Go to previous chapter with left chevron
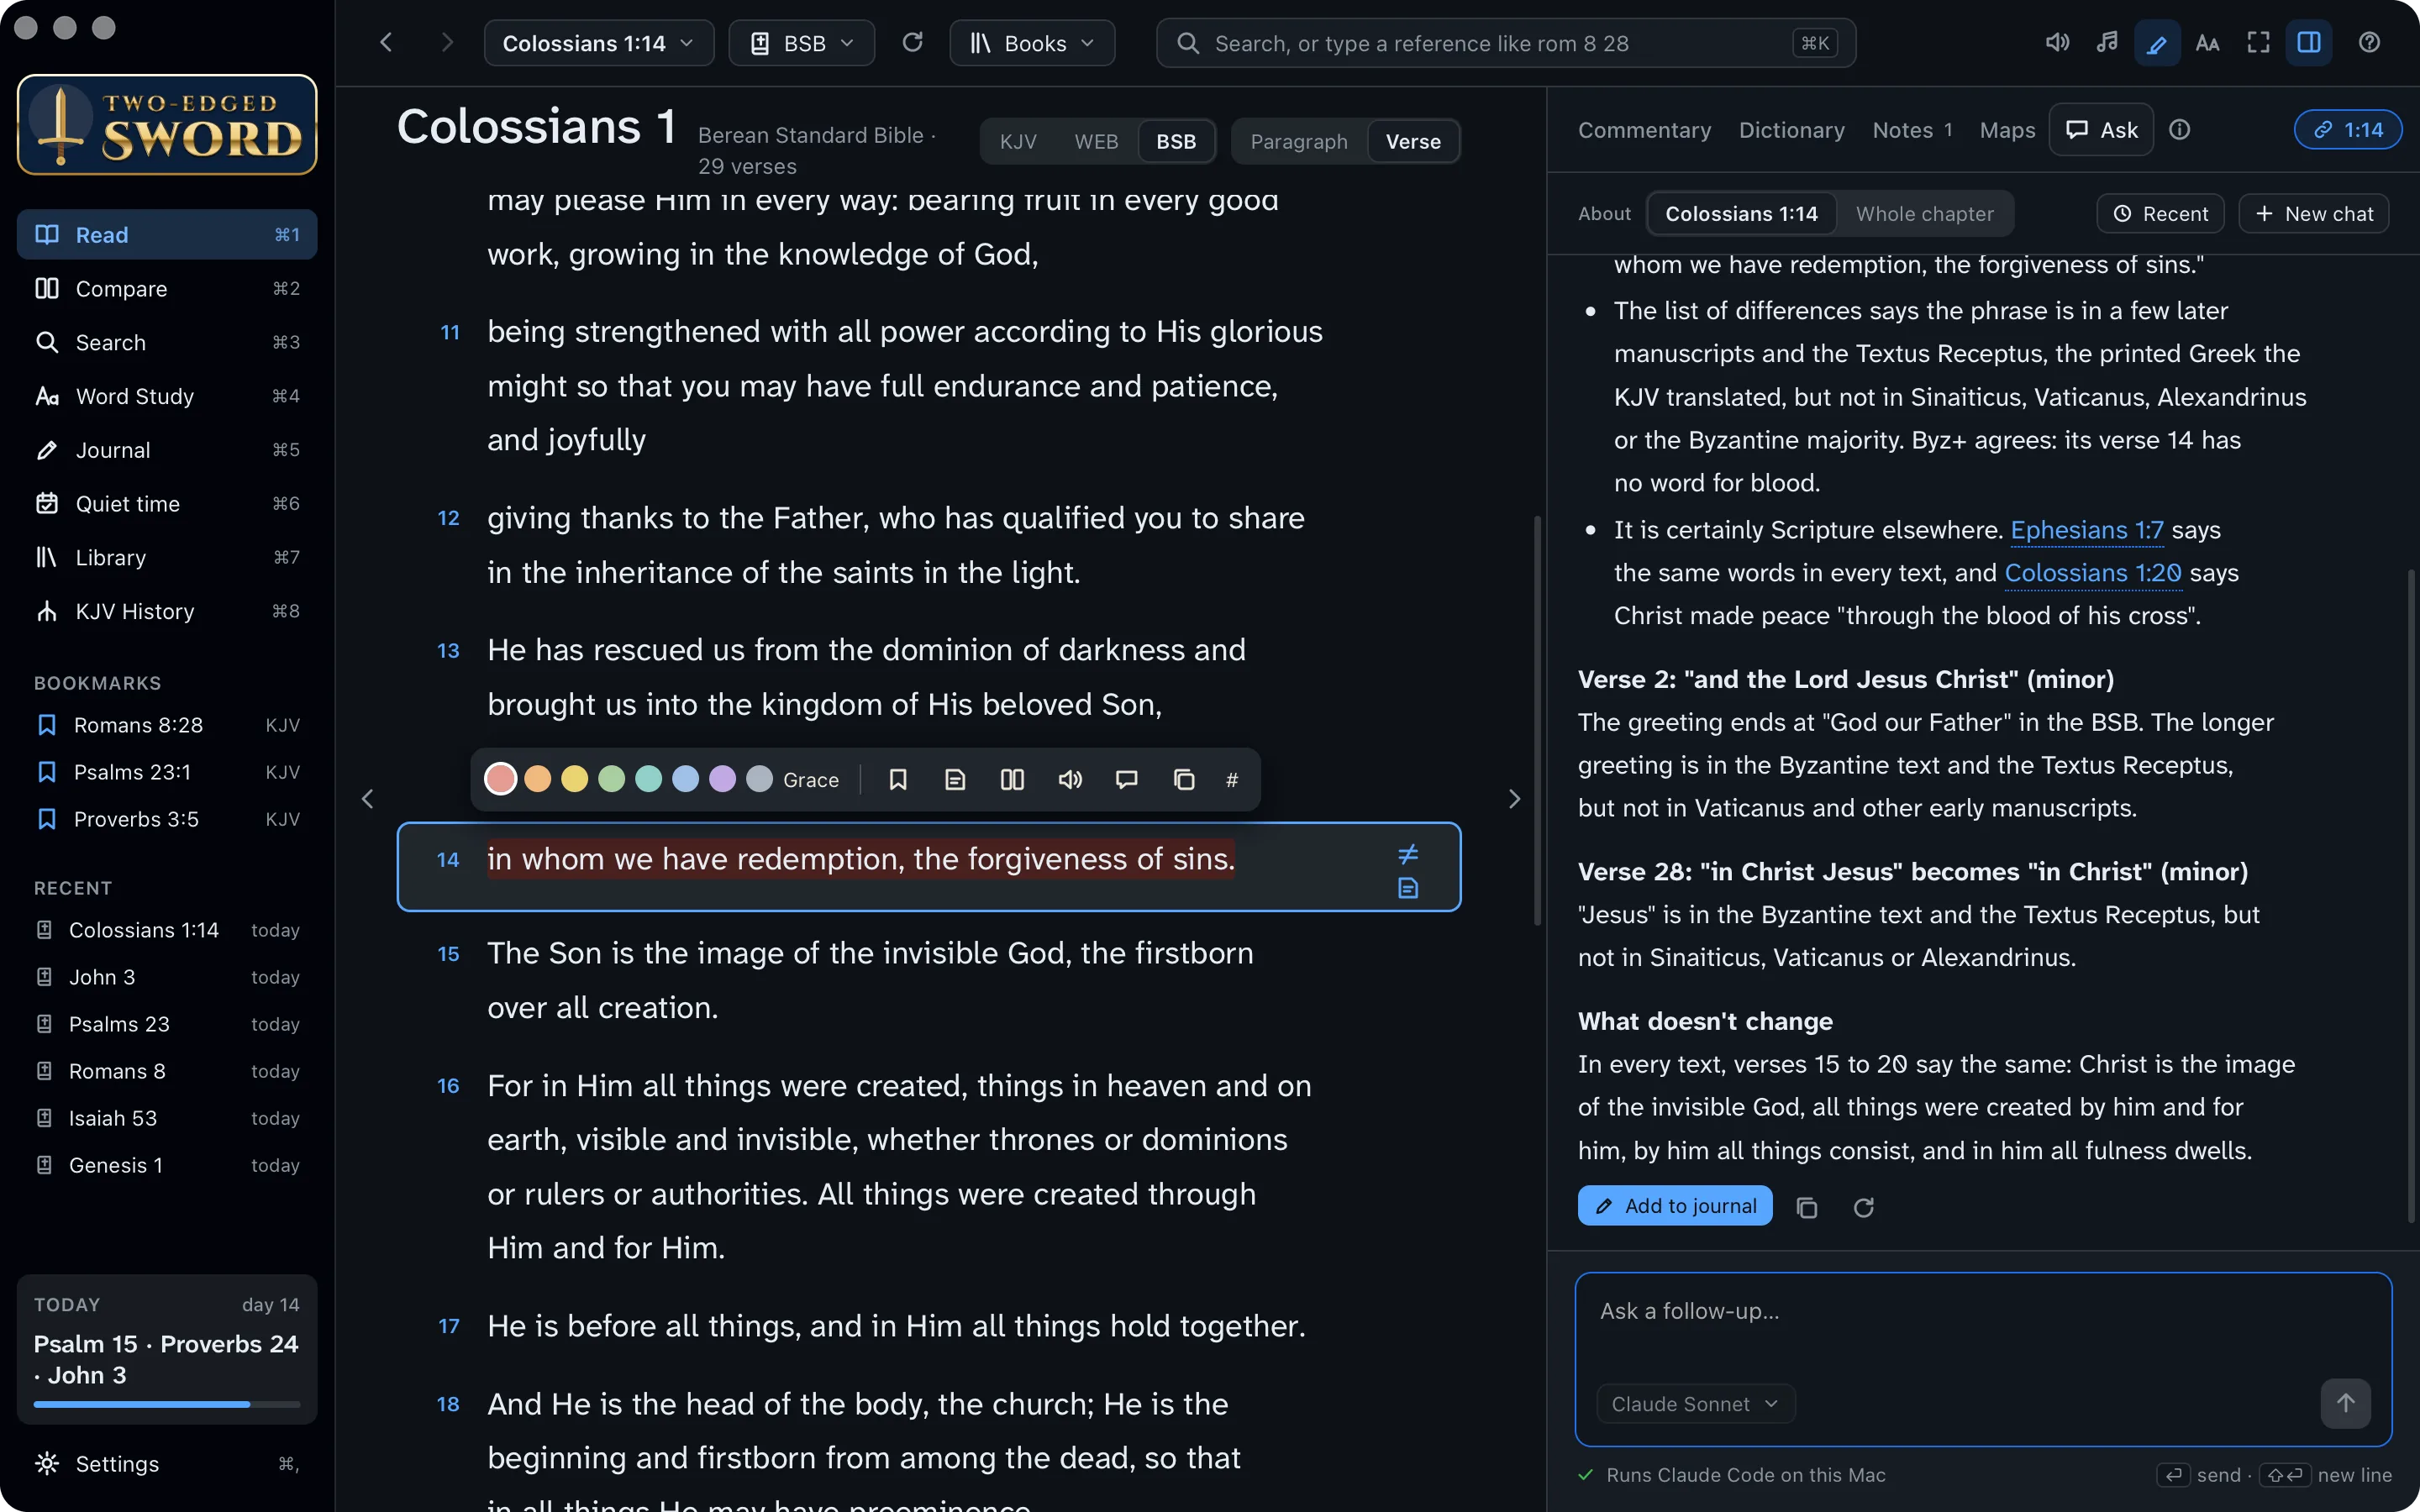Viewport: 2420px width, 1512px height. (368, 799)
